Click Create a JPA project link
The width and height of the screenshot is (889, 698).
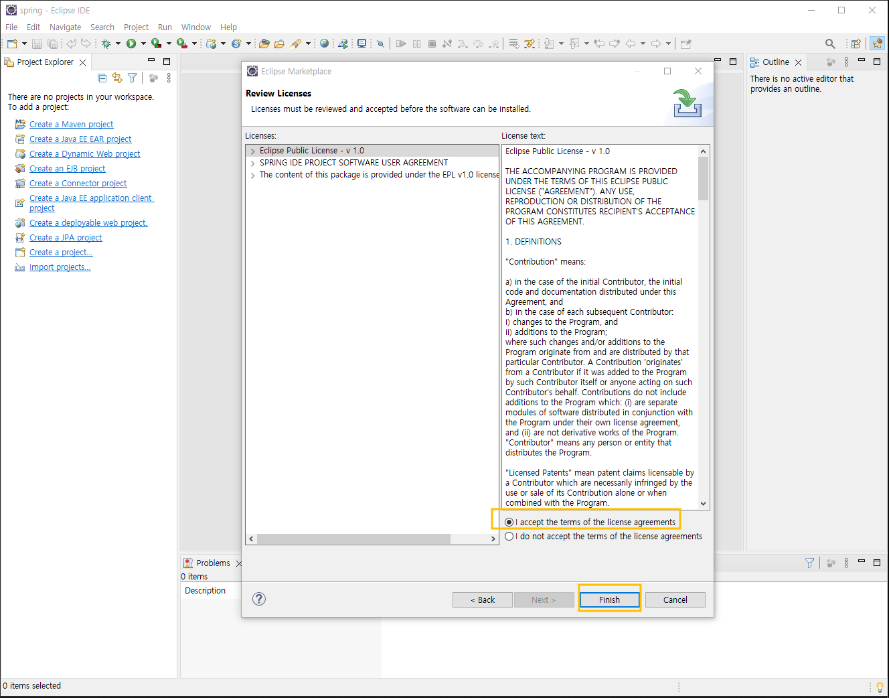point(66,238)
